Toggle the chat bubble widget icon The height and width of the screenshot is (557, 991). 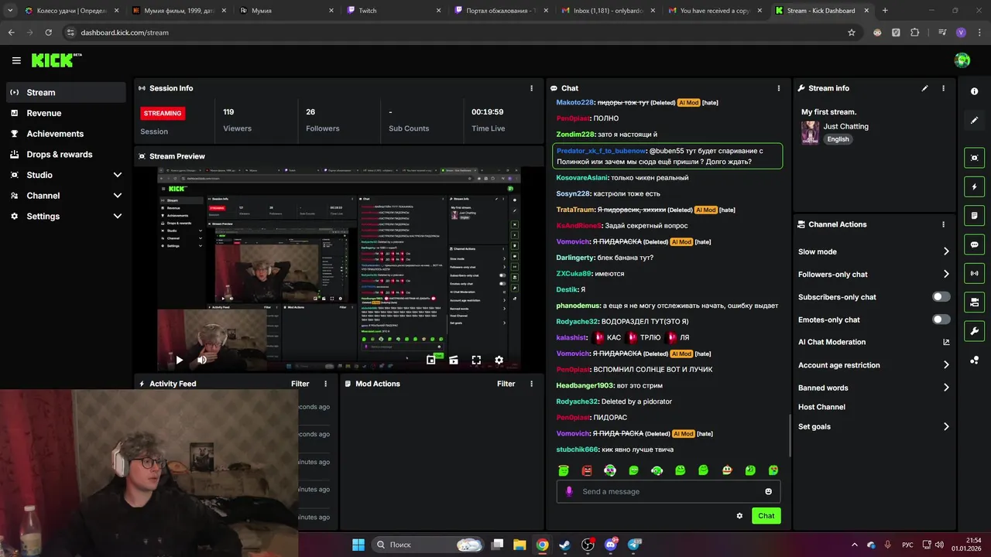click(x=974, y=244)
